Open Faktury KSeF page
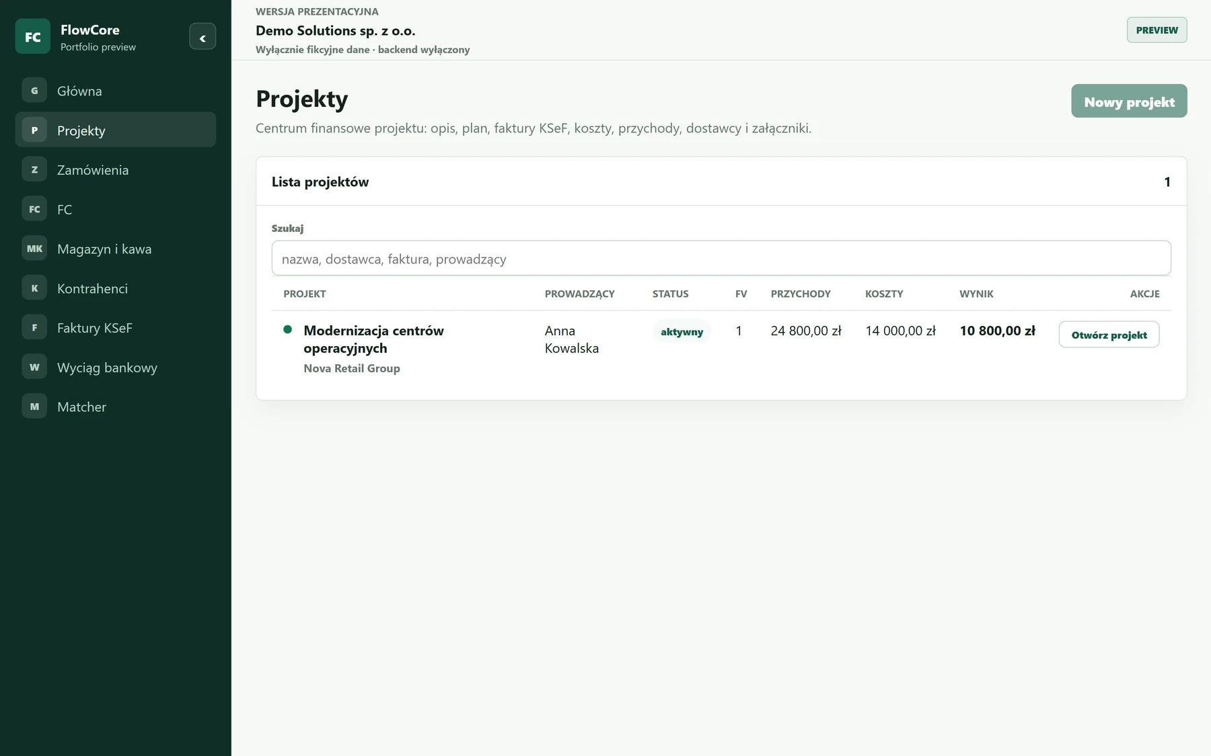 click(x=116, y=327)
